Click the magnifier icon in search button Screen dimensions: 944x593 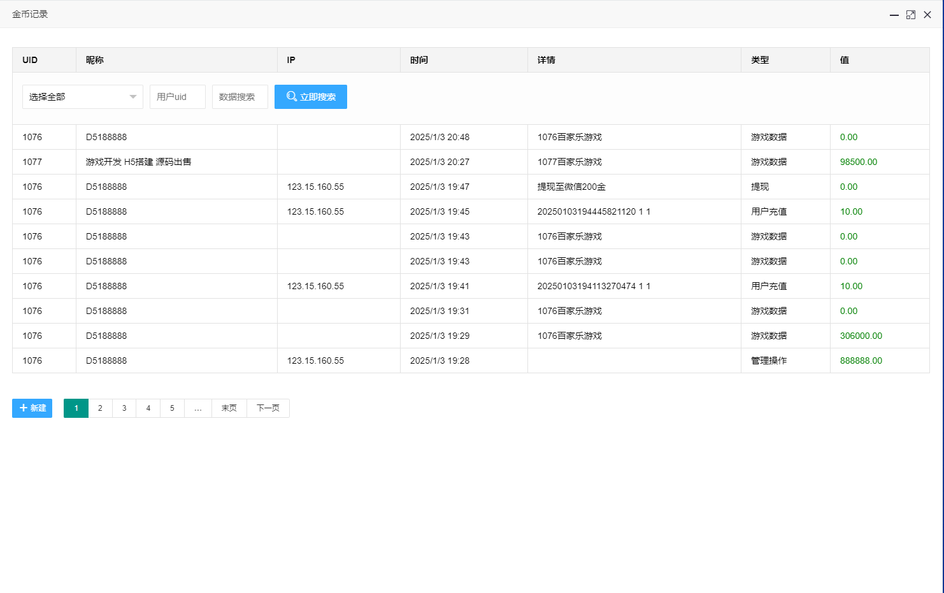[292, 96]
